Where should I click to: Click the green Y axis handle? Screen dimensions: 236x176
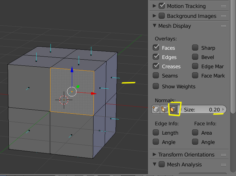[78, 86]
